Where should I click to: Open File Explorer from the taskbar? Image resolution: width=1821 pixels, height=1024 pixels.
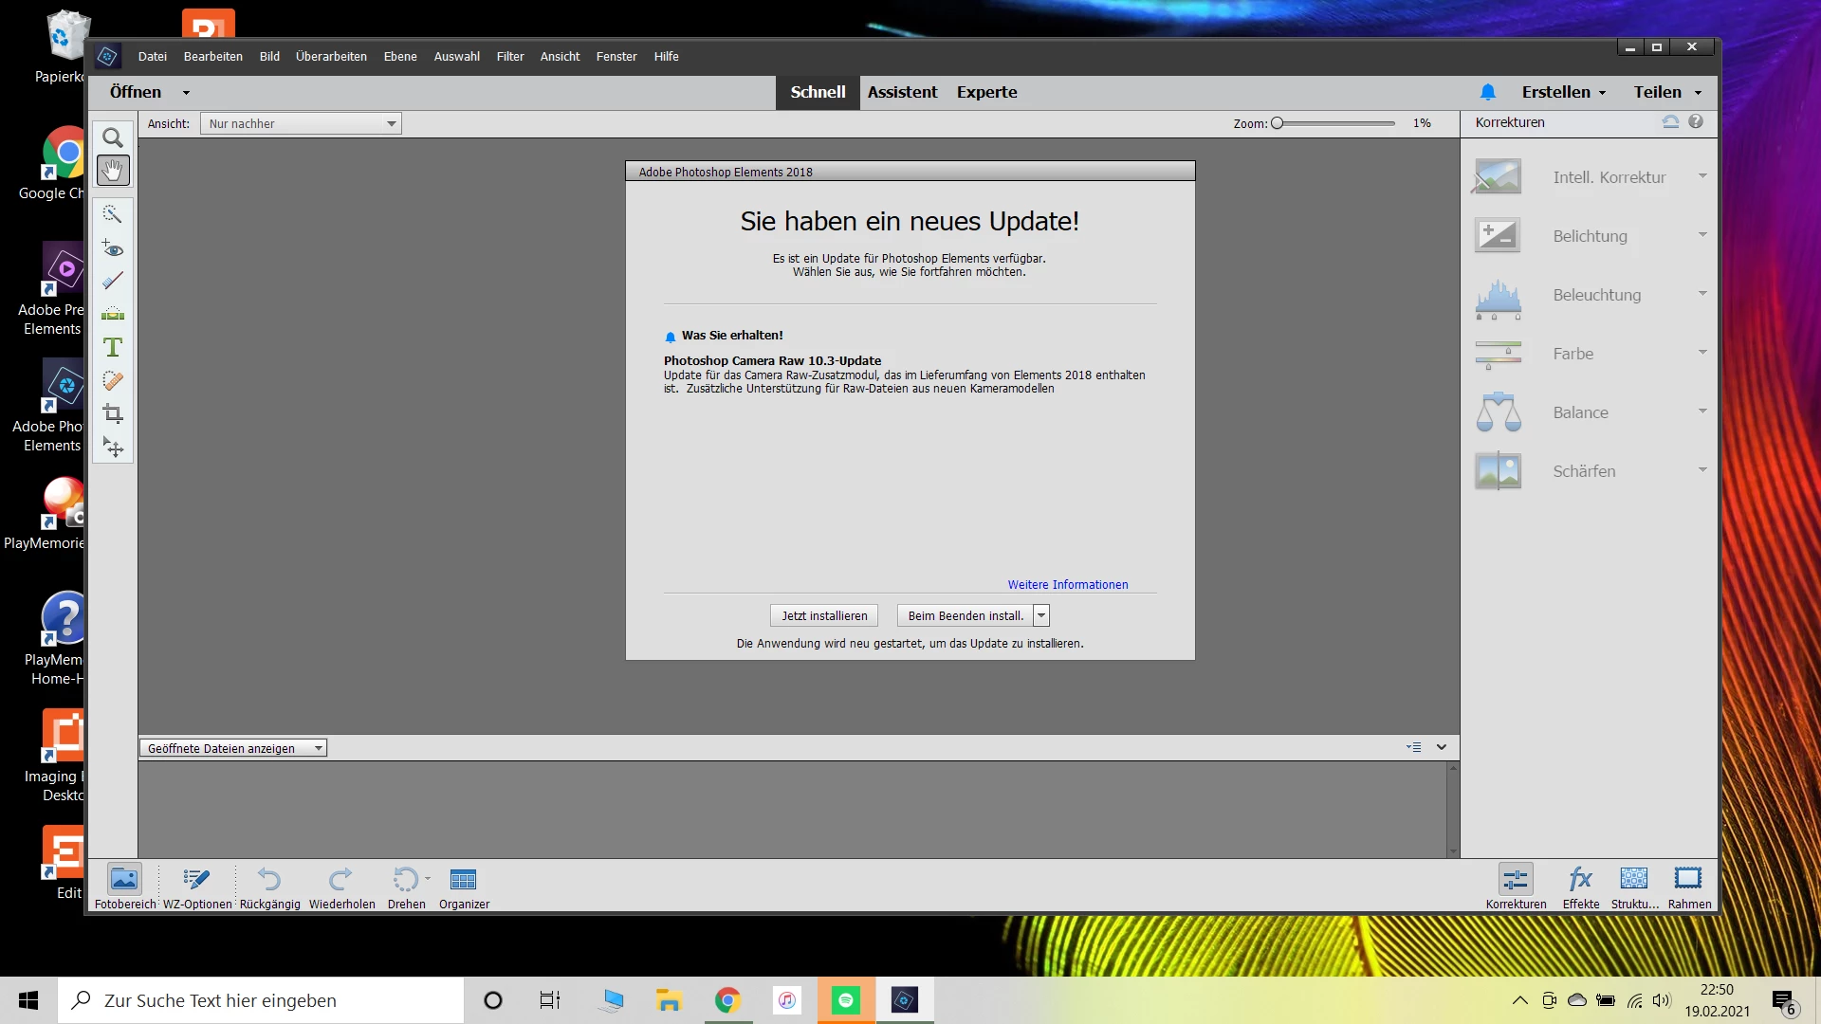pyautogui.click(x=669, y=1000)
